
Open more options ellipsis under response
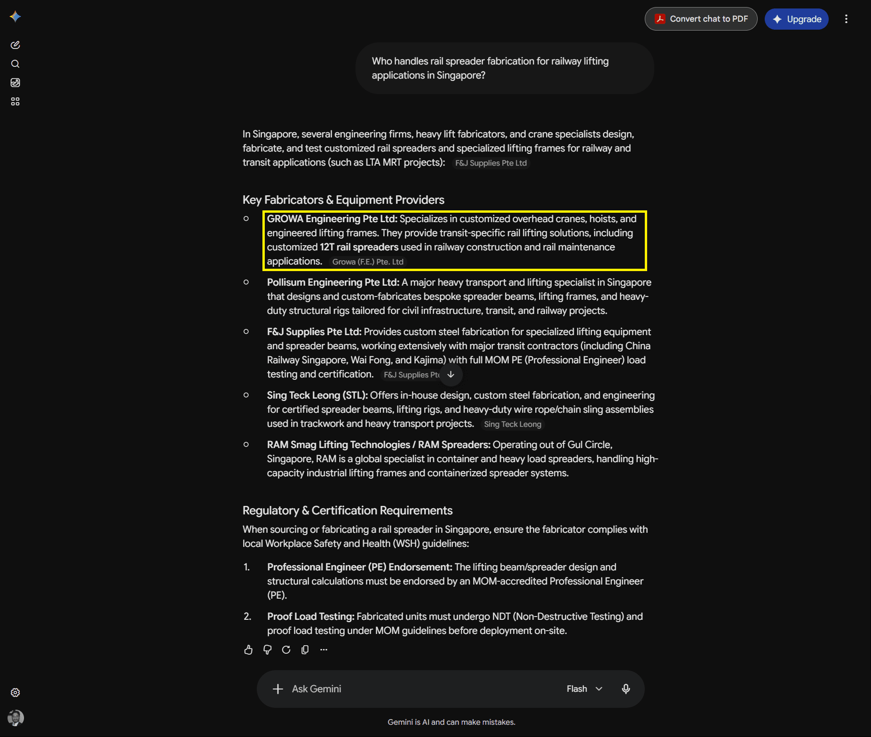pyautogui.click(x=324, y=650)
